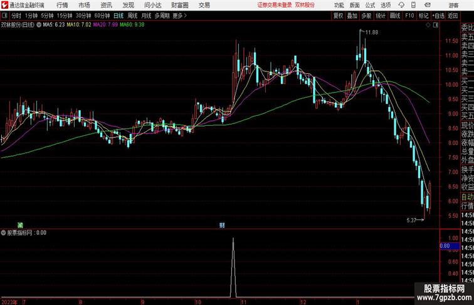Image resolution: width=474 pixels, height=305 pixels.
Task: Click 证券交易未登录 login notice
Action: click(x=275, y=5)
